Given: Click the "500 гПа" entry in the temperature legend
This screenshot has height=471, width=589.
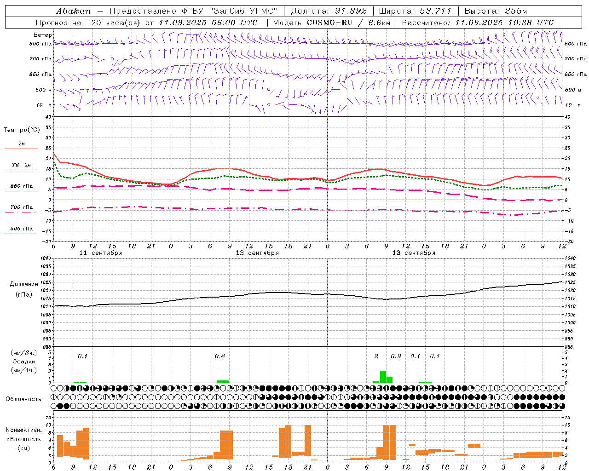Looking at the screenshot, I should 22,229.
